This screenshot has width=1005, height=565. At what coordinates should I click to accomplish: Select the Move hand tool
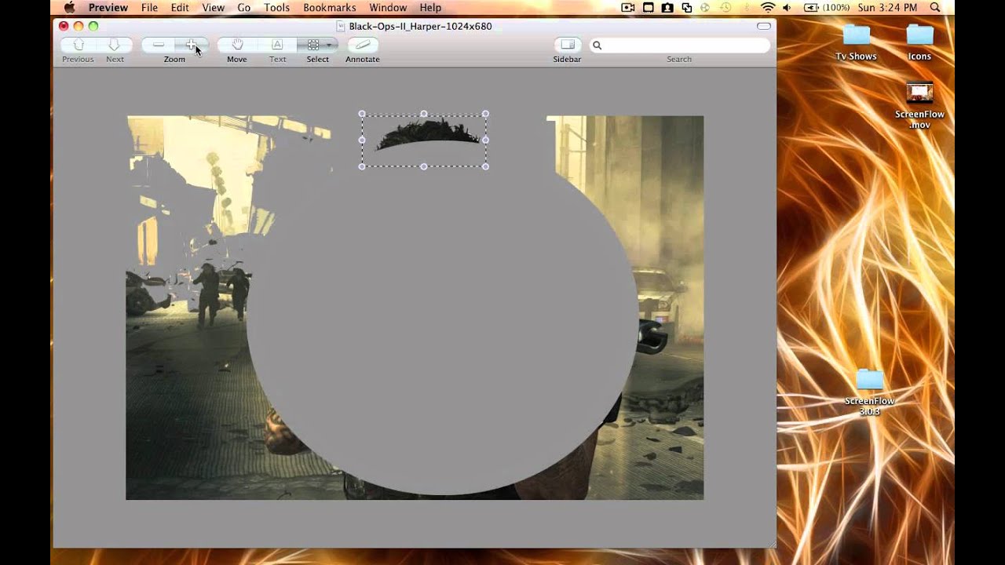237,45
